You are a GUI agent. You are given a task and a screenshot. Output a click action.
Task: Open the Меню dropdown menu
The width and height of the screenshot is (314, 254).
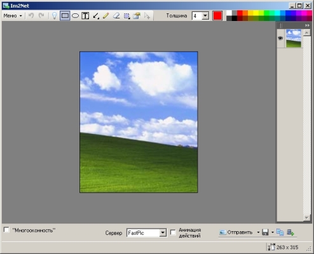[x=13, y=16]
